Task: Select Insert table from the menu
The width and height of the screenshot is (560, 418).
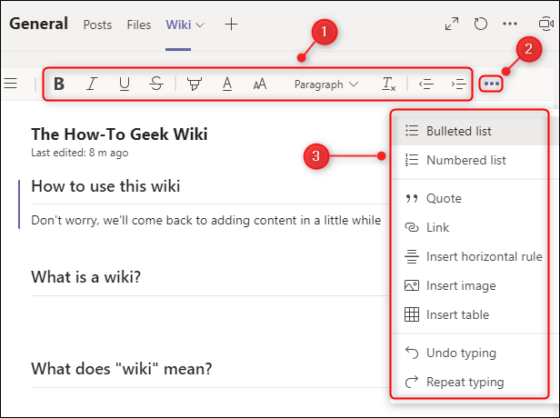Action: point(457,314)
